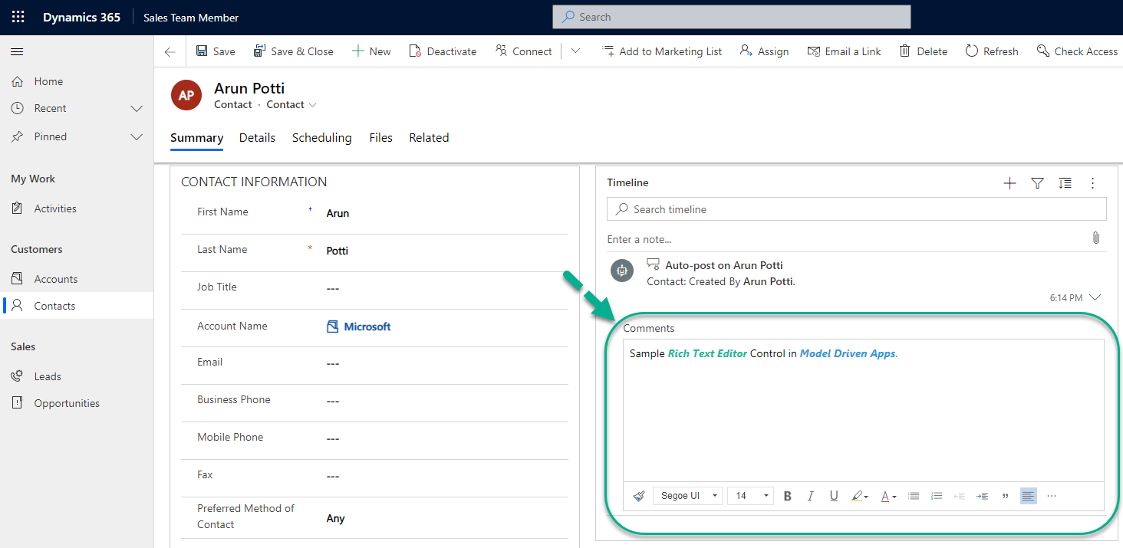Click Check Access command
Screen dimensions: 1123x548
tap(1077, 51)
